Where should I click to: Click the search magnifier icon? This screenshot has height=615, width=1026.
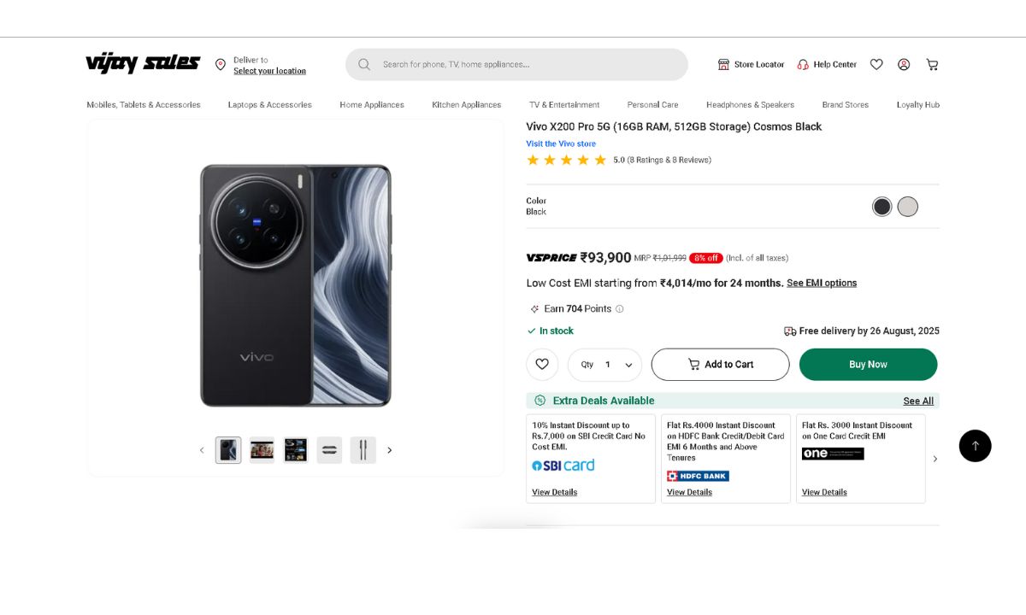click(x=364, y=64)
